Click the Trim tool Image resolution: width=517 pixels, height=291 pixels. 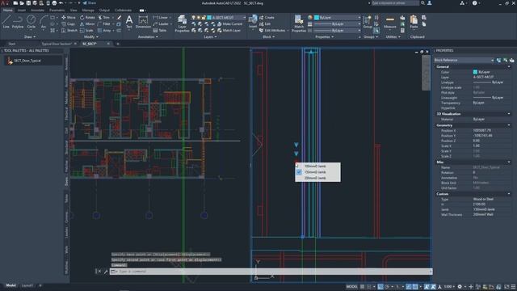(104, 17)
